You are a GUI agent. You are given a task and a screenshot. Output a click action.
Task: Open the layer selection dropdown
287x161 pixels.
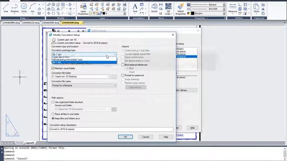click(x=125, y=13)
